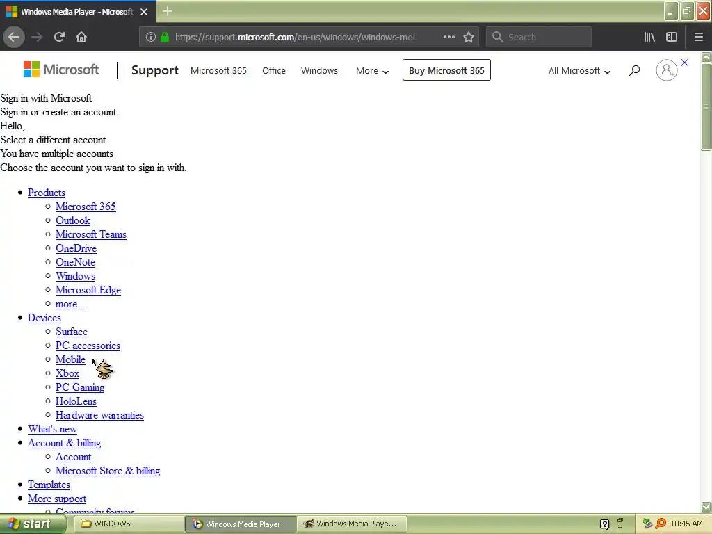The height and width of the screenshot is (534, 712).
Task: Open the Outlook link
Action: pos(72,220)
